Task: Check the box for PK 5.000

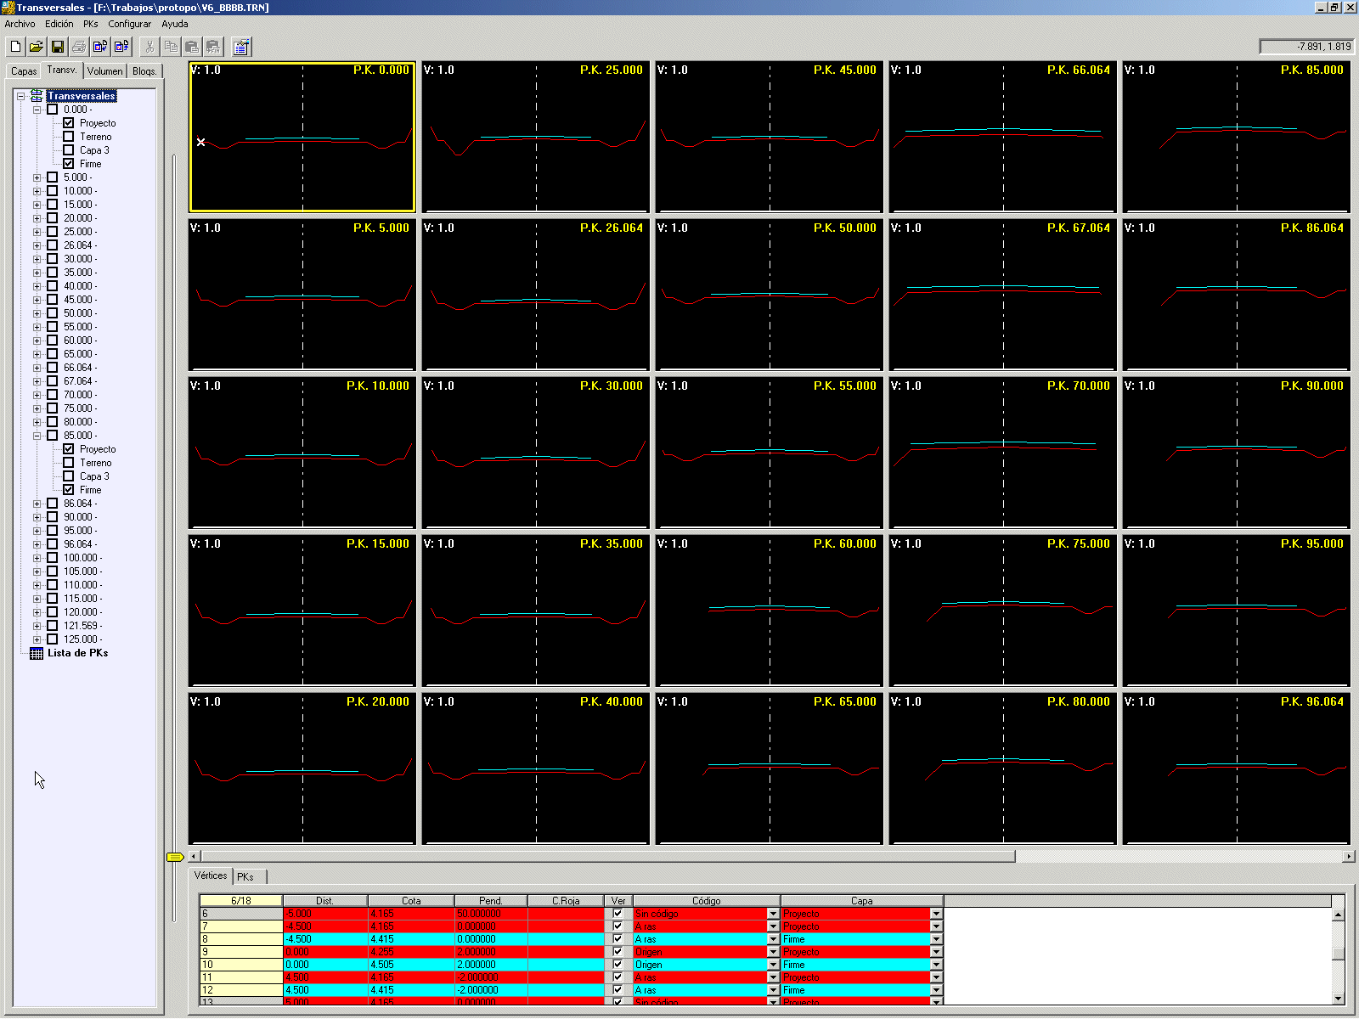Action: pyautogui.click(x=53, y=177)
